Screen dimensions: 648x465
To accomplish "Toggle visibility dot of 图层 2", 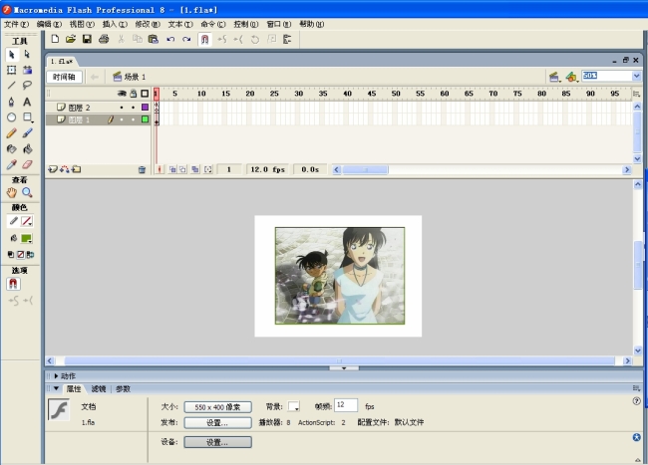I will coord(122,108).
